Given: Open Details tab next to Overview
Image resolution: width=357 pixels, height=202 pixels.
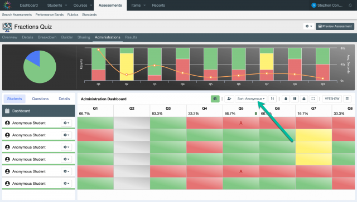Looking at the screenshot, I should tap(27, 37).
